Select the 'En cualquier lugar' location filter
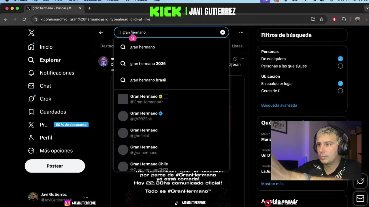Image resolution: width=369 pixels, height=207 pixels. [340, 83]
